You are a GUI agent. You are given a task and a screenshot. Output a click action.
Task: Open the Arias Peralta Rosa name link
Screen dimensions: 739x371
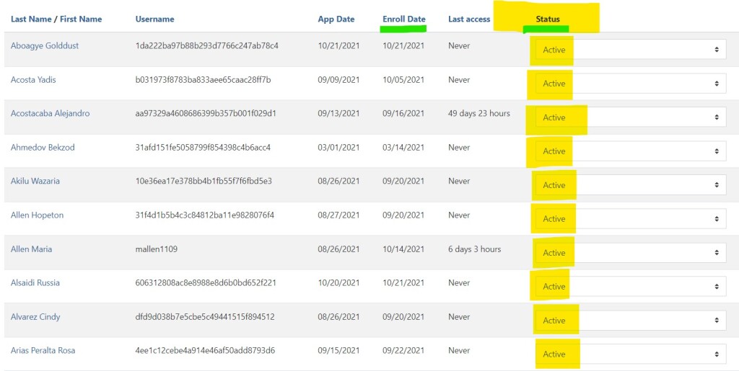tap(43, 351)
